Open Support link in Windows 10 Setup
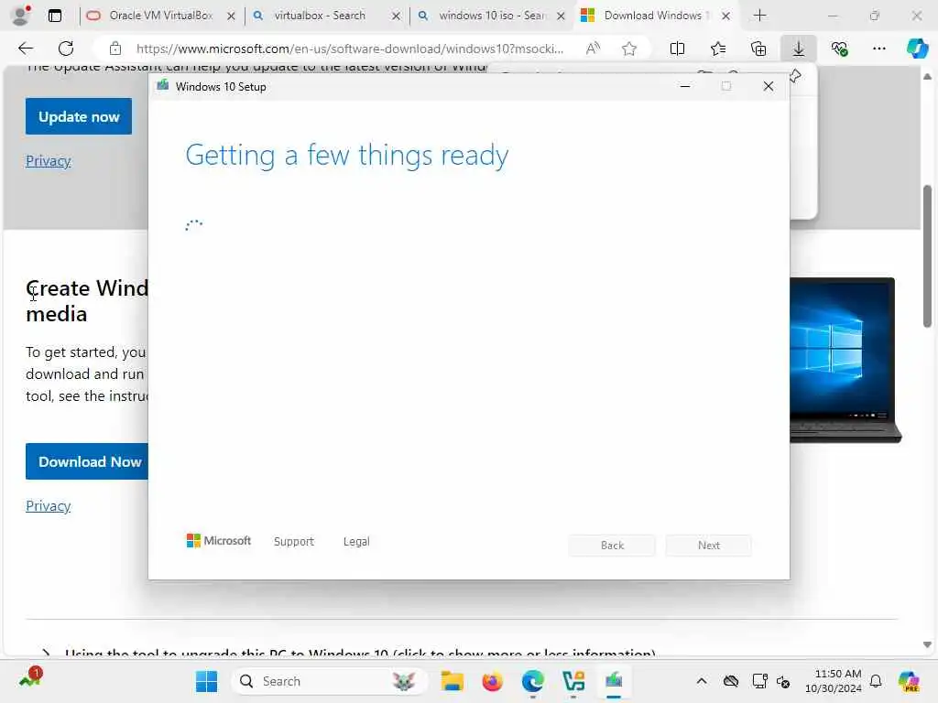Viewport: 938px width, 703px height. [294, 542]
